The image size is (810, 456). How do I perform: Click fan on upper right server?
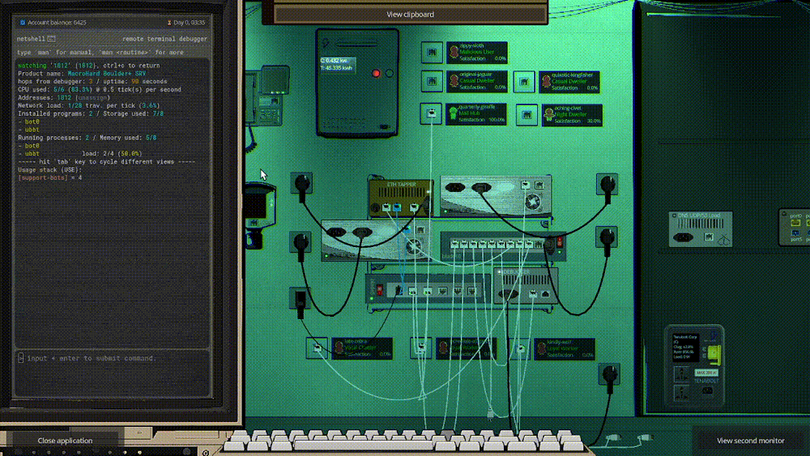click(532, 201)
